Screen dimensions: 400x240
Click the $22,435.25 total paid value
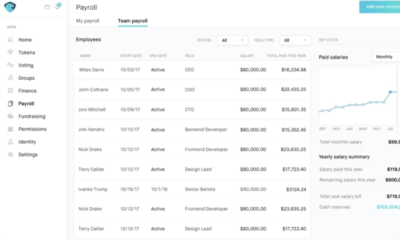click(293, 89)
